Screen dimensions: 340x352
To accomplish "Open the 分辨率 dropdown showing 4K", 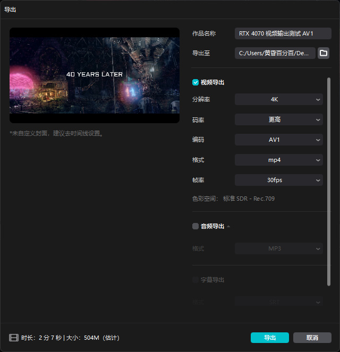I will [279, 99].
